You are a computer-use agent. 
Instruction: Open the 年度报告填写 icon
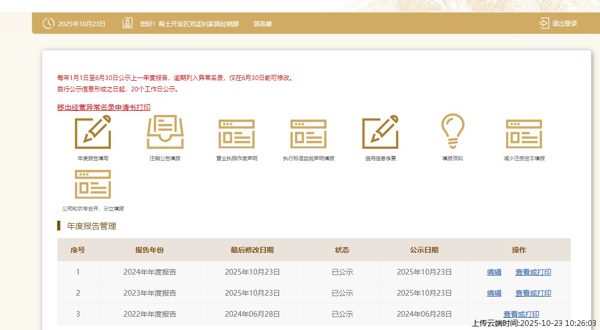point(93,132)
